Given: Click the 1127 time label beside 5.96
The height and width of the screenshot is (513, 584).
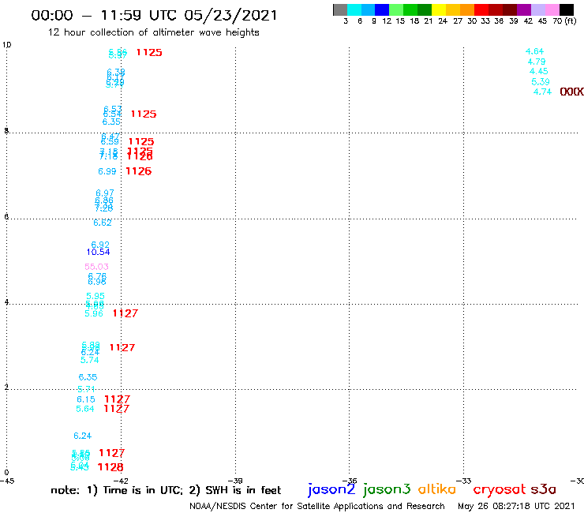Looking at the screenshot, I should coord(125,313).
